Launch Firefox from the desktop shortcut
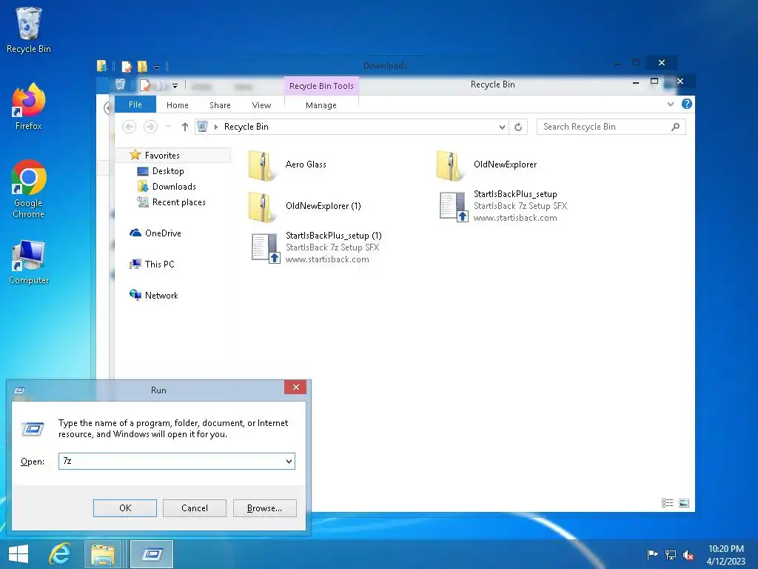Screen dimensions: 758x569 coord(29,107)
